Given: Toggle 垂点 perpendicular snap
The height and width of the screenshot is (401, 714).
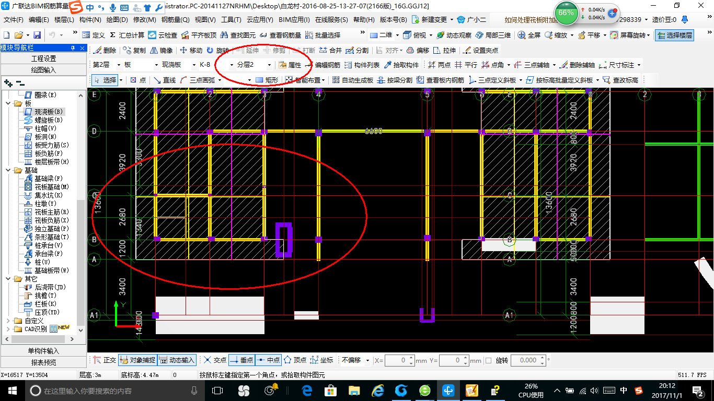Looking at the screenshot, I should pyautogui.click(x=241, y=360).
